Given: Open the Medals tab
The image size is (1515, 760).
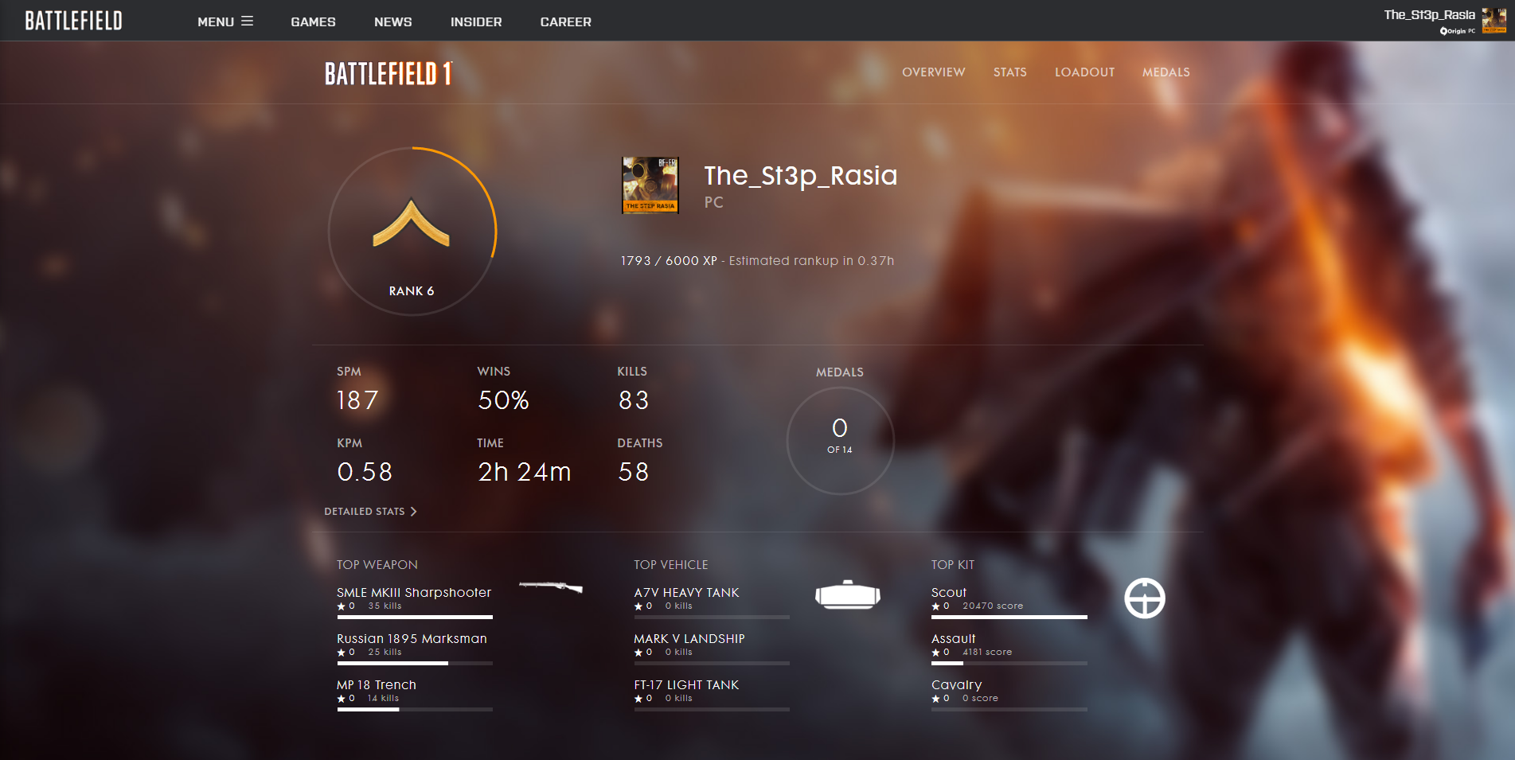Looking at the screenshot, I should (x=1166, y=72).
